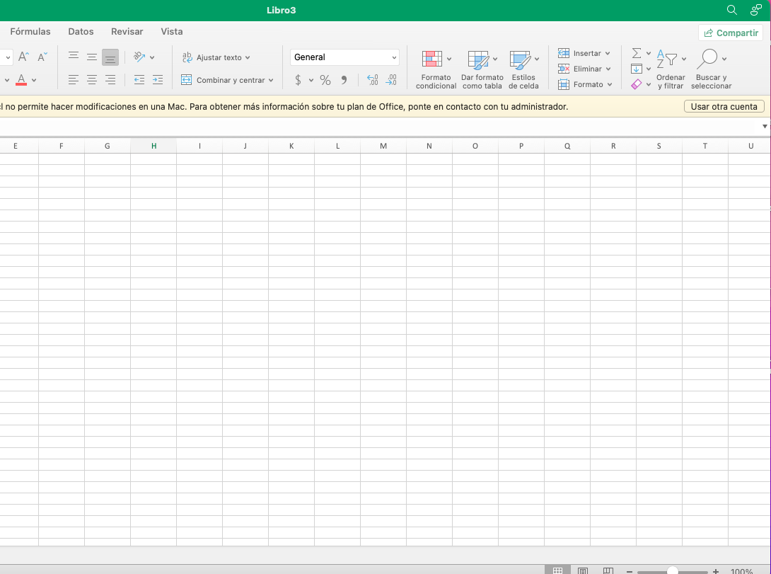Toggle the highlighted bottom vertical alignment
The width and height of the screenshot is (771, 574).
pyautogui.click(x=110, y=57)
